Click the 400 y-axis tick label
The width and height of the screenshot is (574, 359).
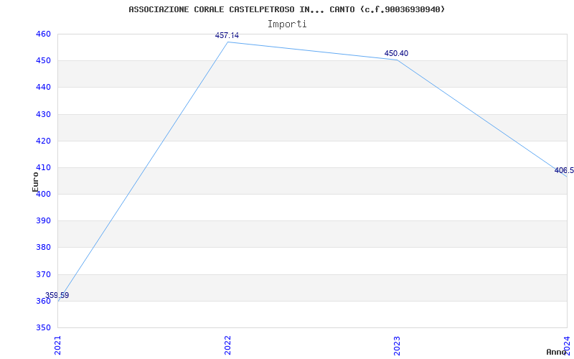pyautogui.click(x=43, y=194)
